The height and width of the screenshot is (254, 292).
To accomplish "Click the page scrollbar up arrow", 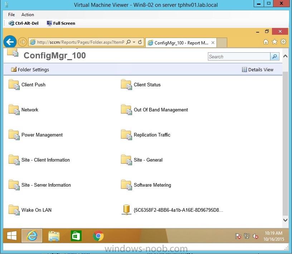I will point(285,56).
